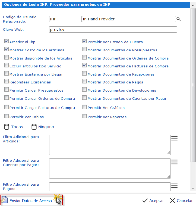Click the In Hand Provider name field
This screenshot has height=206, width=196.
[x=129, y=19]
